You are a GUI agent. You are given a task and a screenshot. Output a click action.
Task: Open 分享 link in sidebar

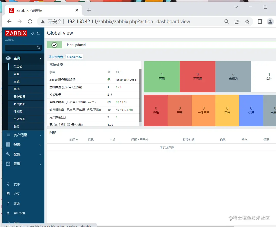click(x=17, y=194)
